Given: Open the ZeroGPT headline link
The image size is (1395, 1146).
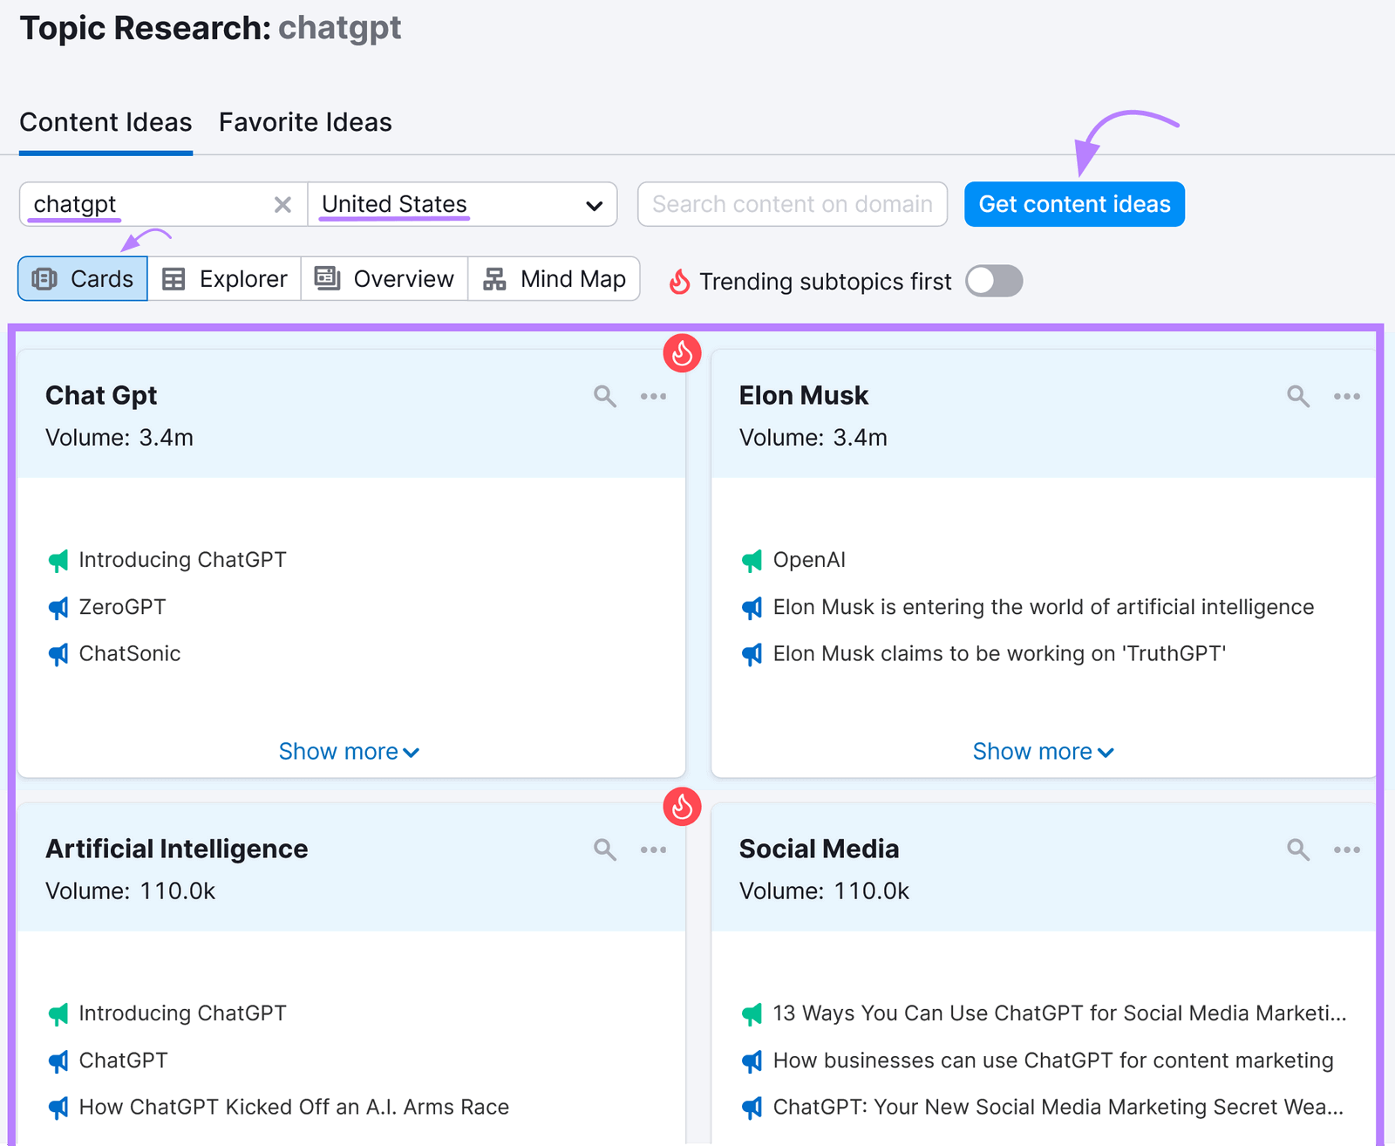Looking at the screenshot, I should coord(122,607).
